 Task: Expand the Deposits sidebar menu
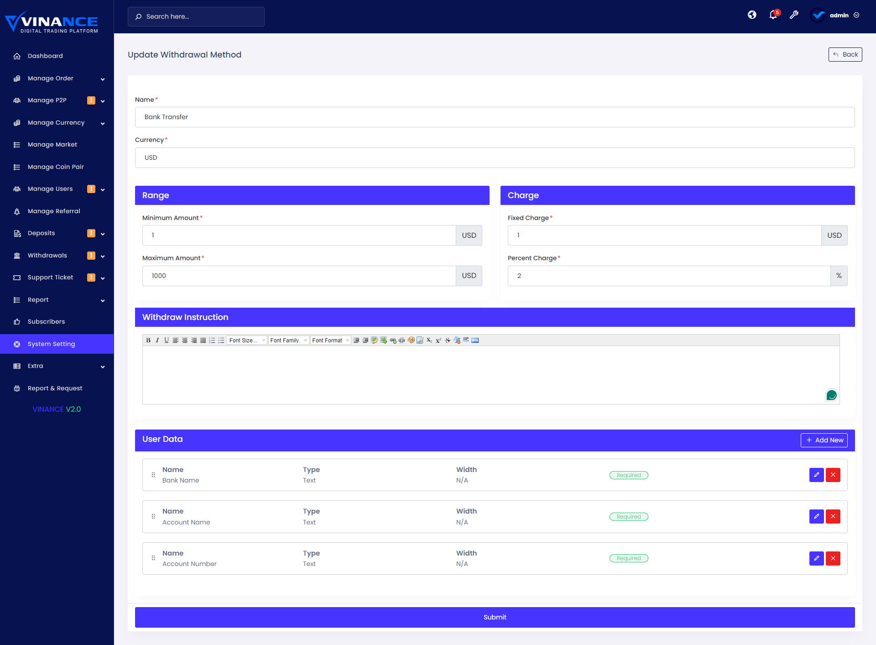pos(57,233)
